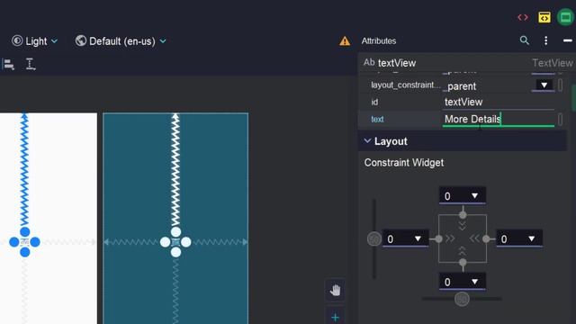Zoom in with the plus button

(335, 317)
